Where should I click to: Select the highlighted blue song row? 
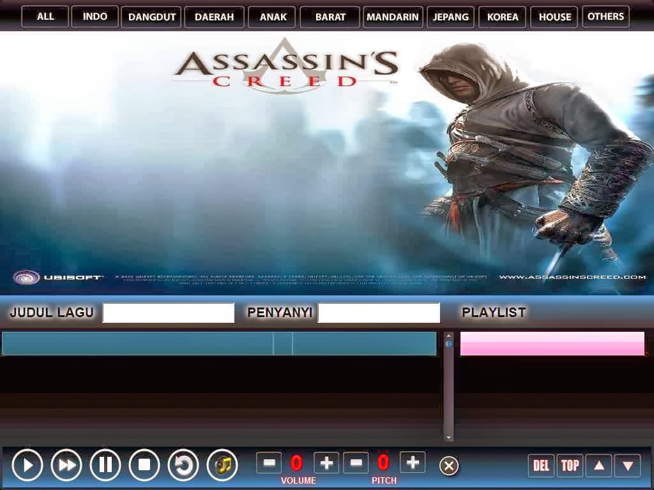click(x=219, y=343)
